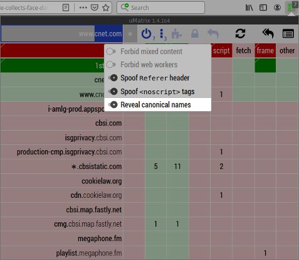
Task: Bookmark the page with star icon
Action: tap(106, 8)
